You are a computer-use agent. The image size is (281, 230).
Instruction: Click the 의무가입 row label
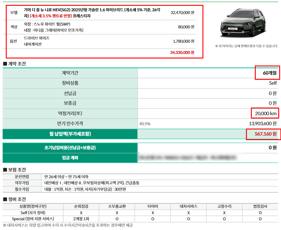pos(22,183)
